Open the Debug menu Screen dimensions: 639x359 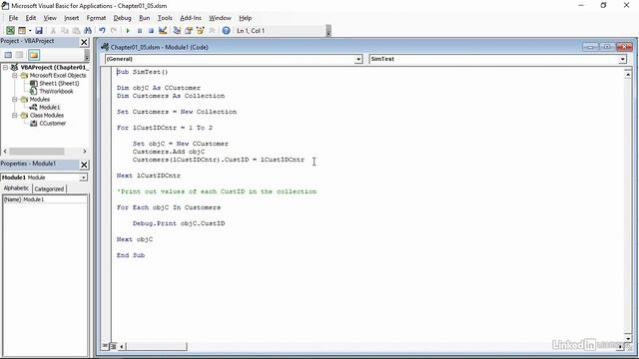[122, 18]
